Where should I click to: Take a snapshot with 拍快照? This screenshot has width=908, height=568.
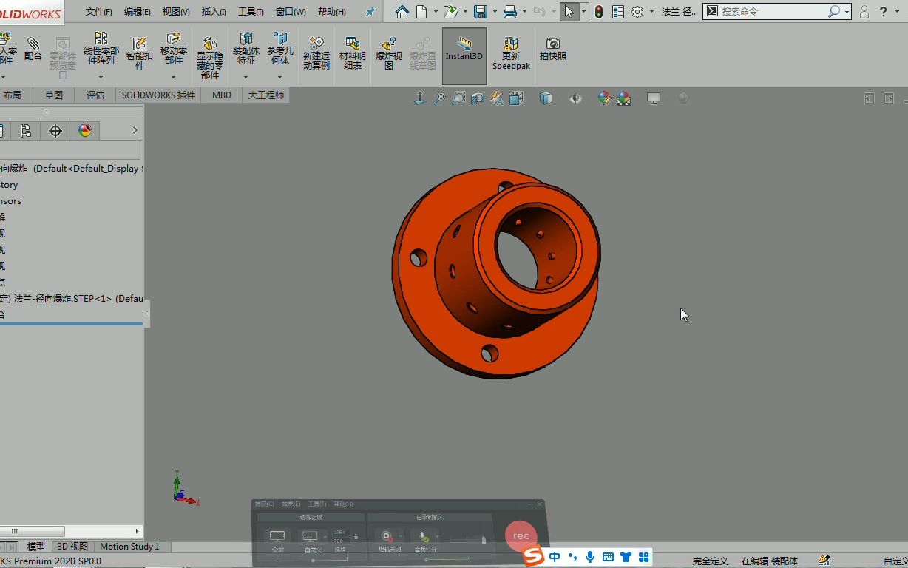coord(552,47)
